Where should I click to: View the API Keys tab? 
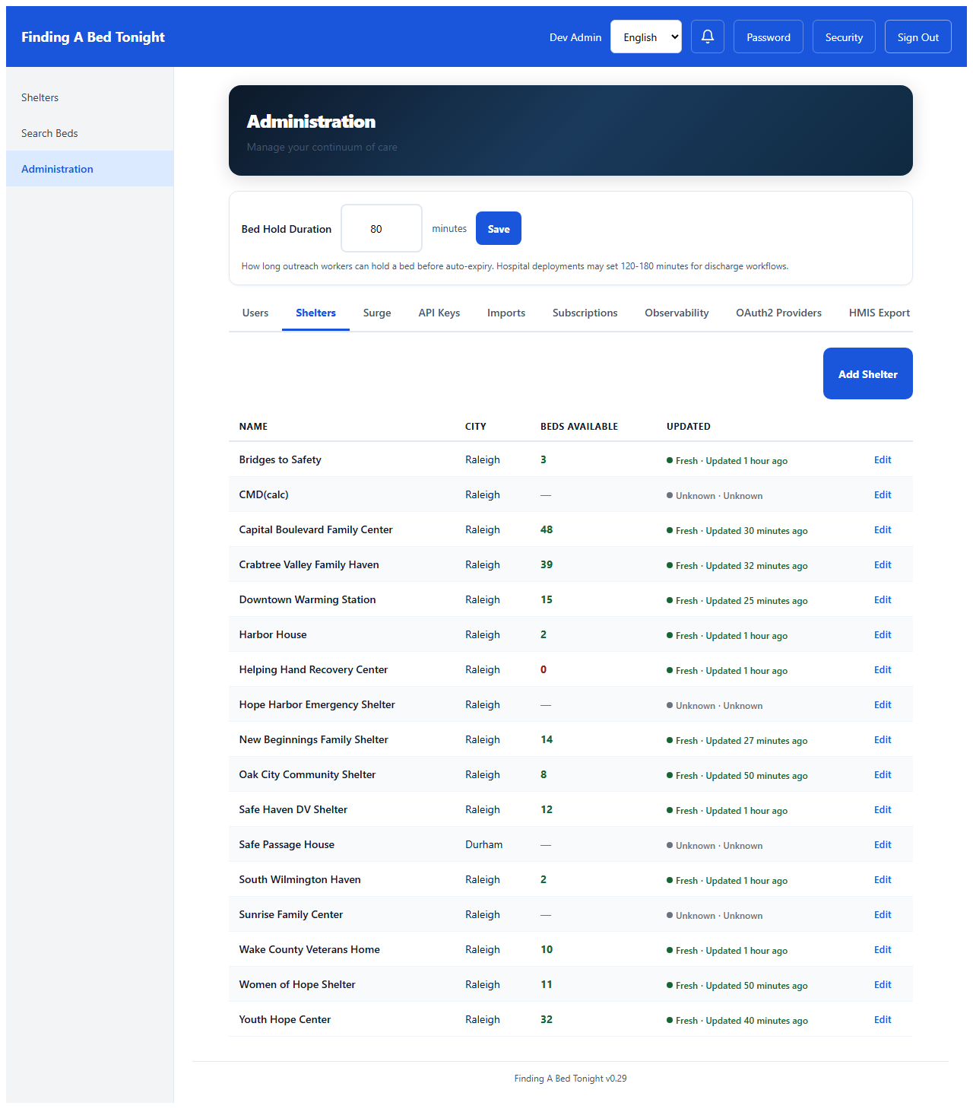[x=439, y=313]
